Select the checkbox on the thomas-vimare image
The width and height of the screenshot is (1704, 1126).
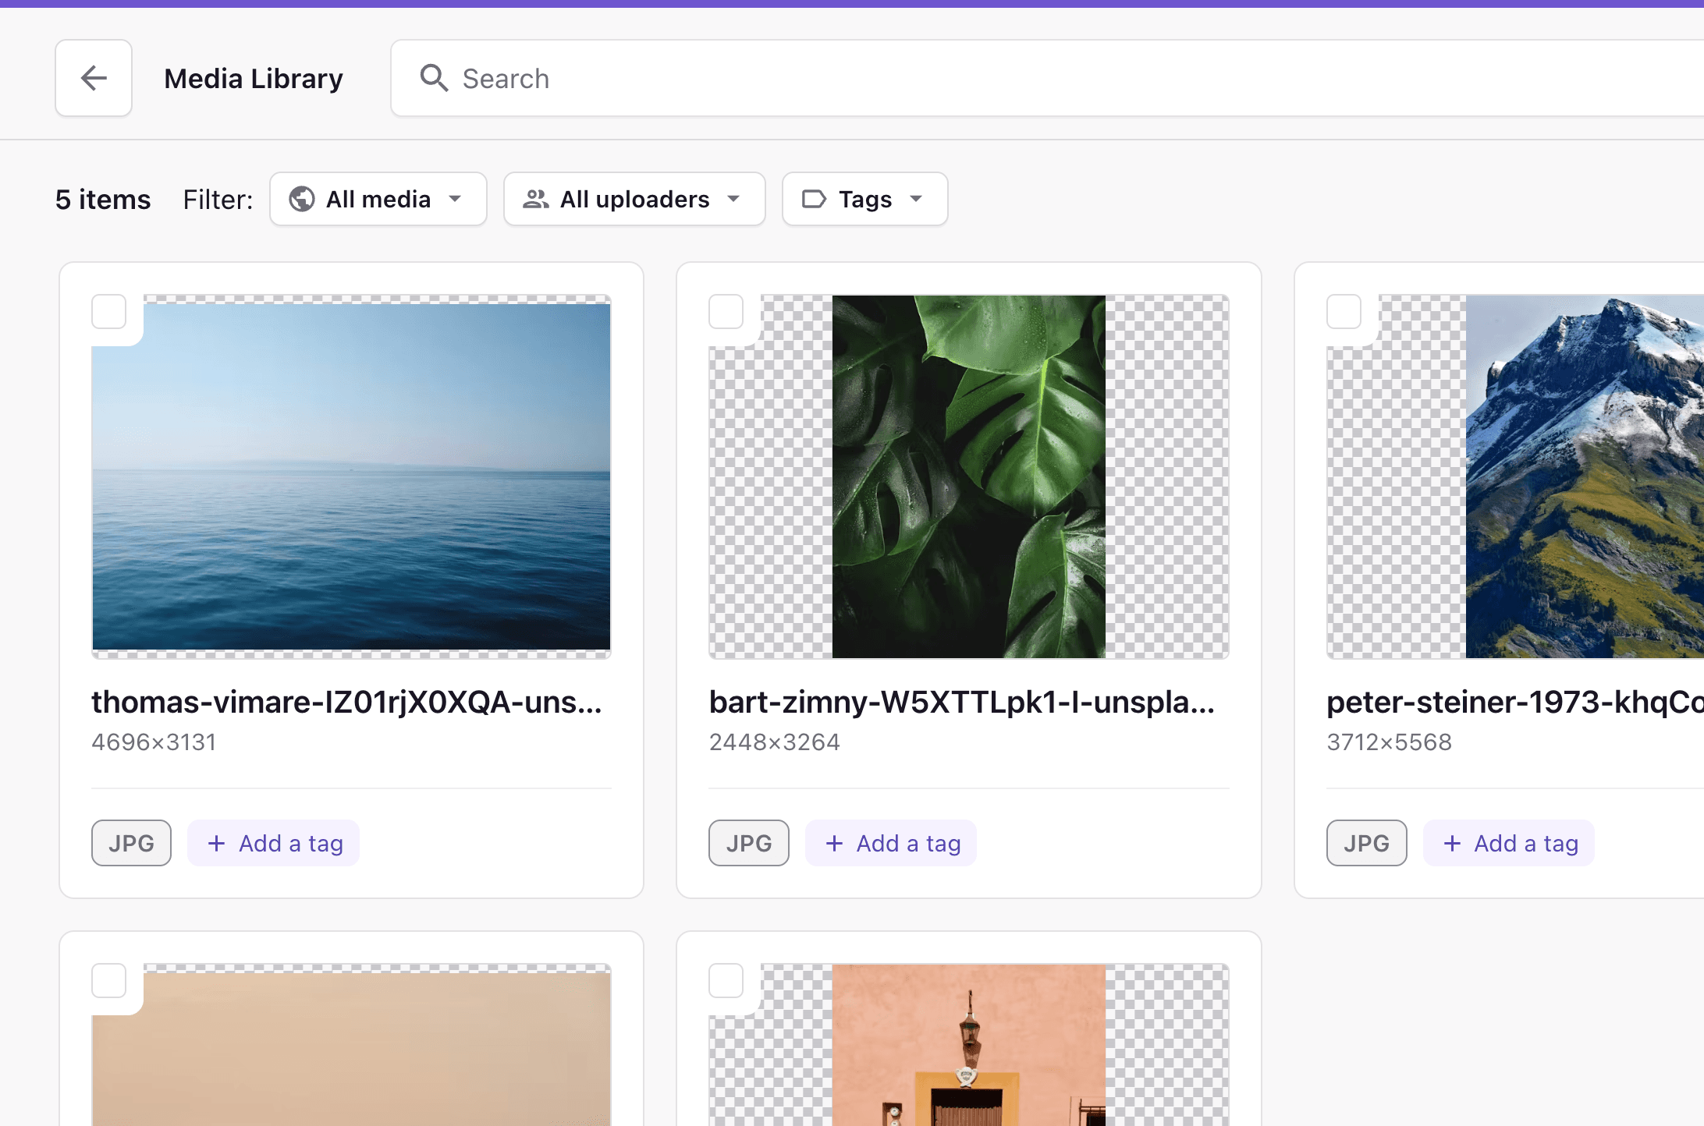tap(108, 311)
